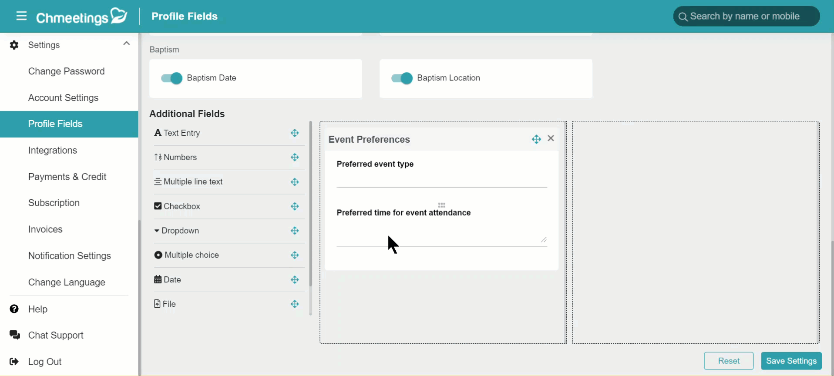The width and height of the screenshot is (834, 376).
Task: Toggle the Baptism Date switch
Action: click(x=172, y=78)
